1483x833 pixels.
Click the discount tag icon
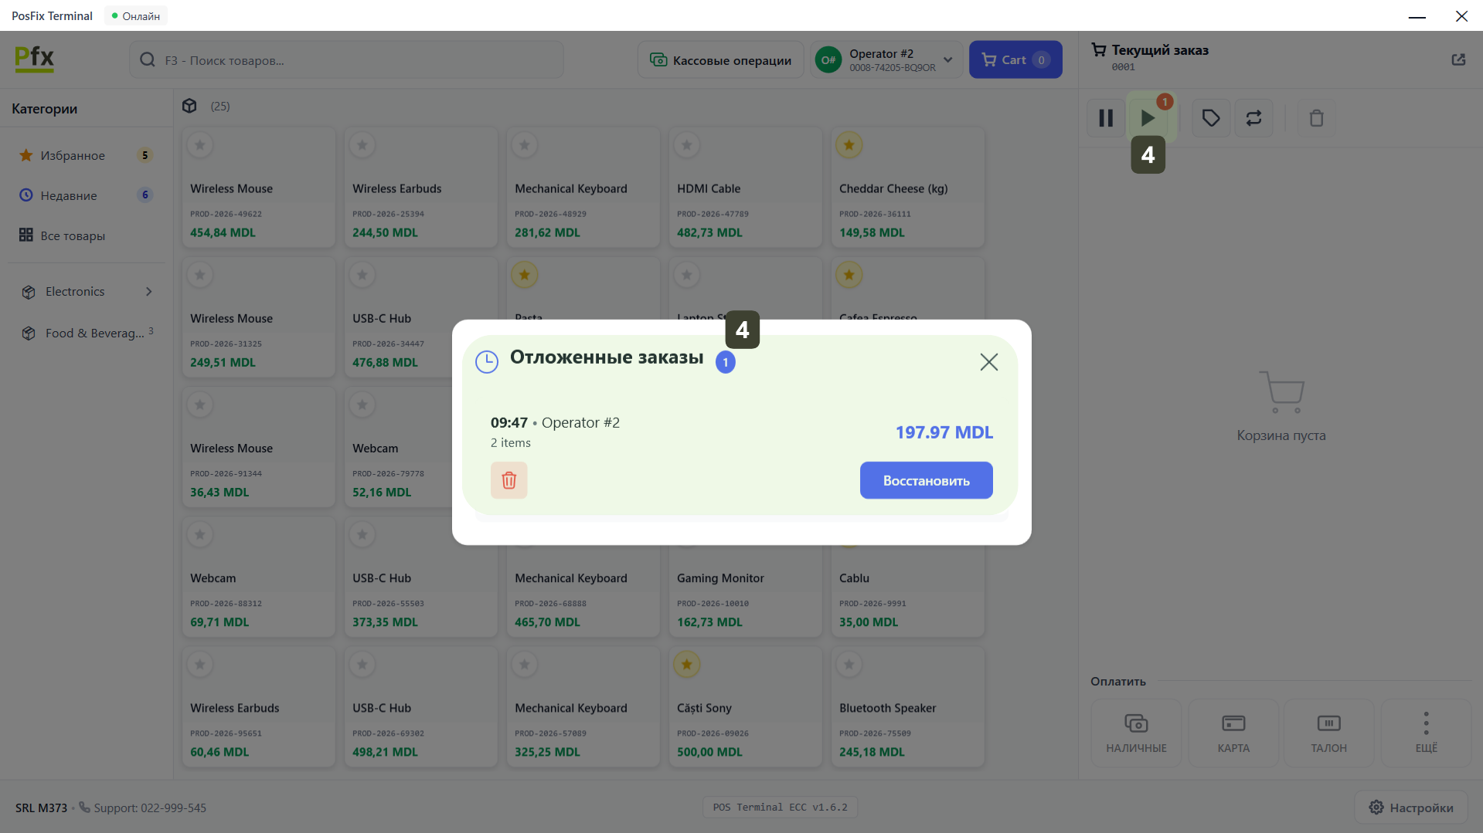pyautogui.click(x=1210, y=118)
